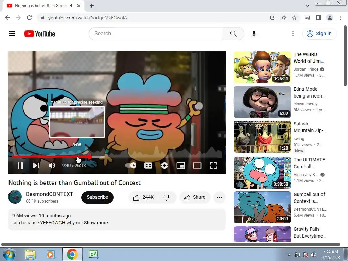Mute the video player volume
The height and width of the screenshot is (261, 348).
(52, 166)
